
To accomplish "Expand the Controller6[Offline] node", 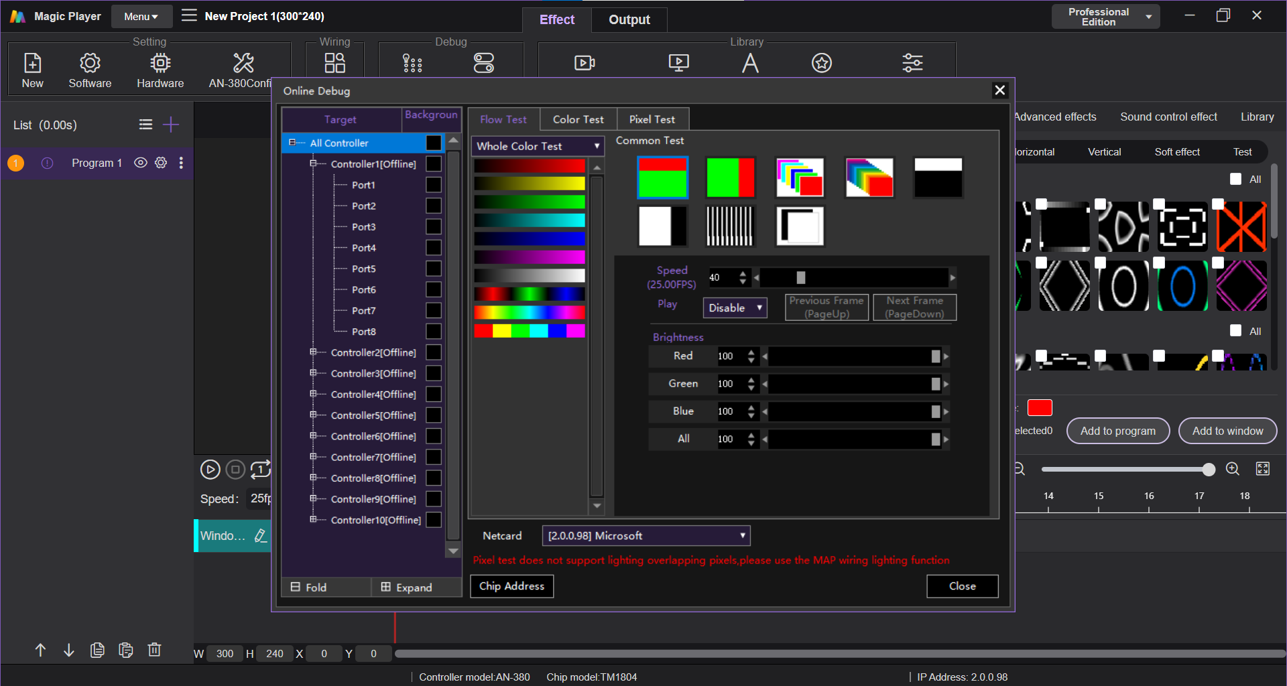I will [x=313, y=436].
